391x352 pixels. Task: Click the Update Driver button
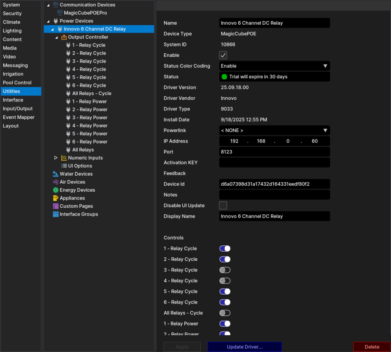tap(245, 347)
